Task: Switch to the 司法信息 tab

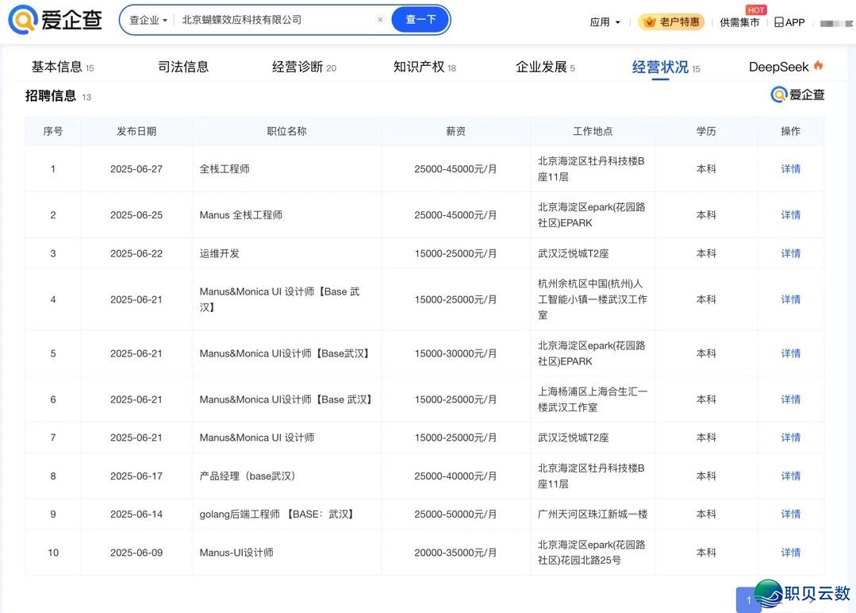Action: point(183,67)
